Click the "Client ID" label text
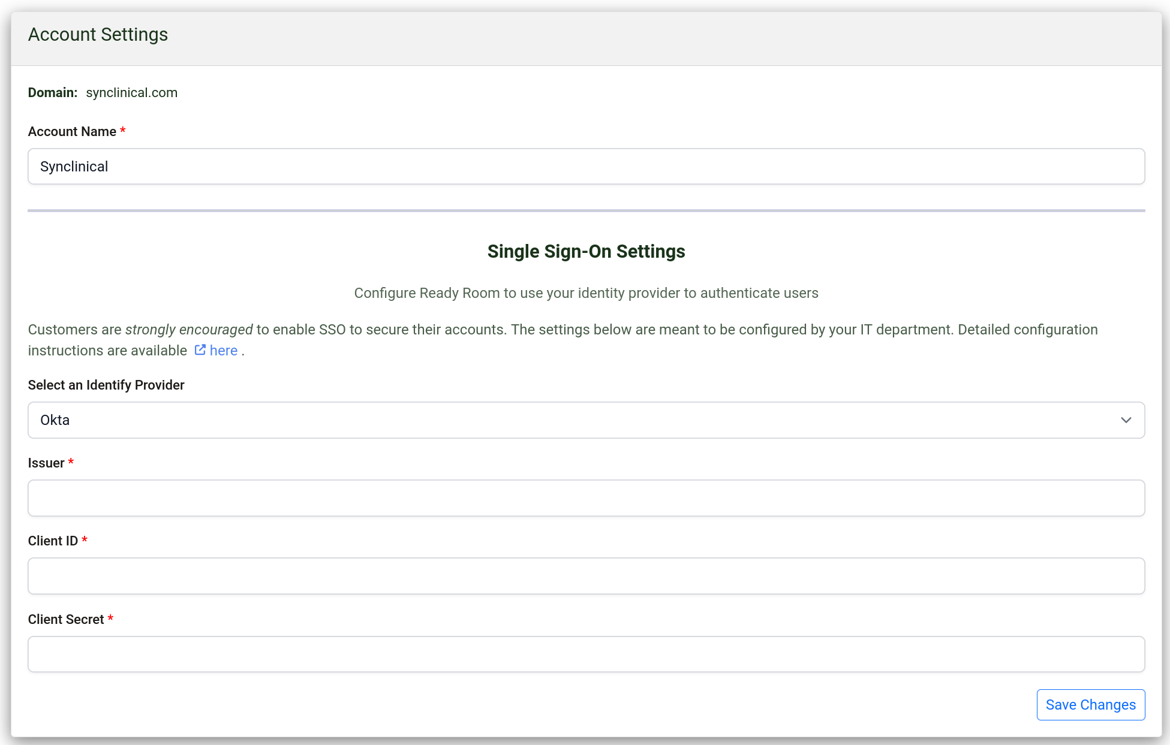This screenshot has height=745, width=1170. (53, 541)
